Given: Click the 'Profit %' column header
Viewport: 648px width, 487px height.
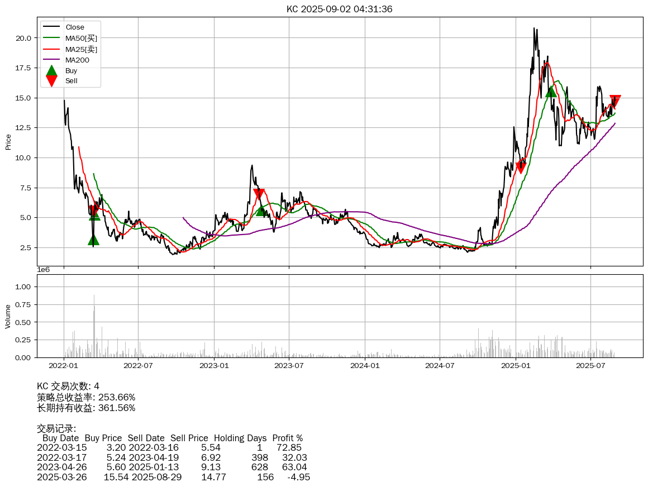Looking at the screenshot, I should point(287,438).
